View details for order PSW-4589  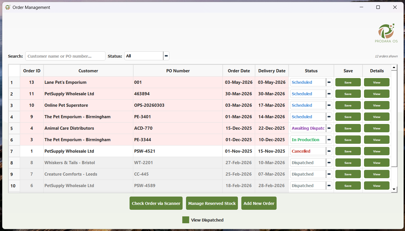pyautogui.click(x=377, y=186)
